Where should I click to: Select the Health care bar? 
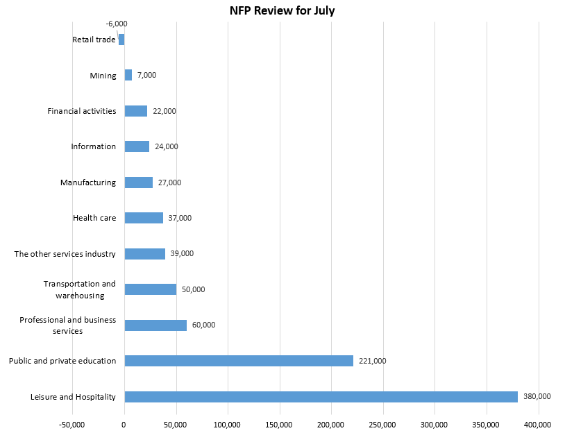[x=144, y=218]
